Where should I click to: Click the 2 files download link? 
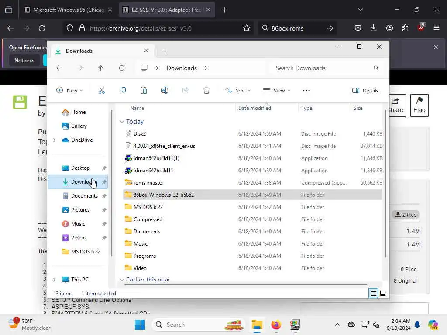406,215
